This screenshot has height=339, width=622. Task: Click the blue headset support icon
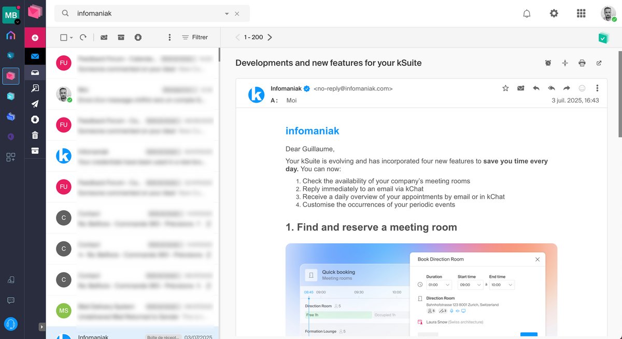coord(11,324)
